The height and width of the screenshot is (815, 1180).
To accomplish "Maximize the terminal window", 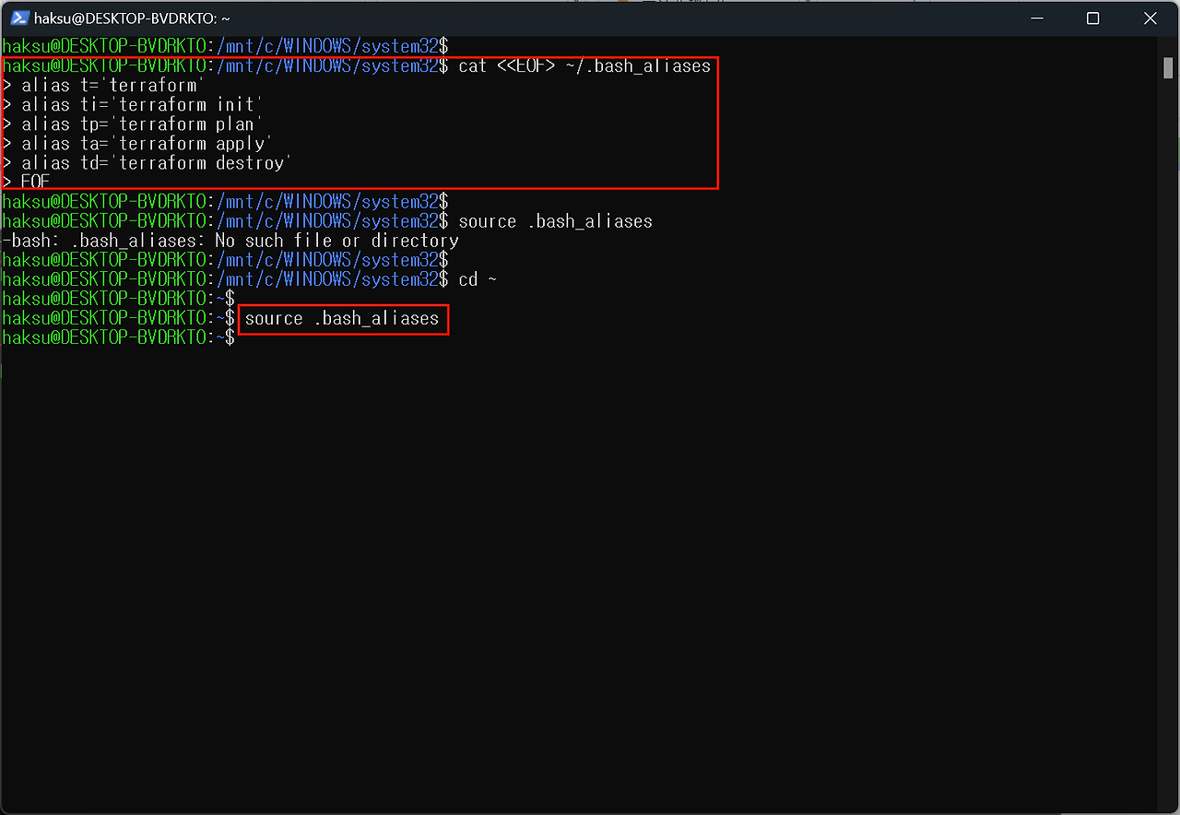I will click(1092, 18).
